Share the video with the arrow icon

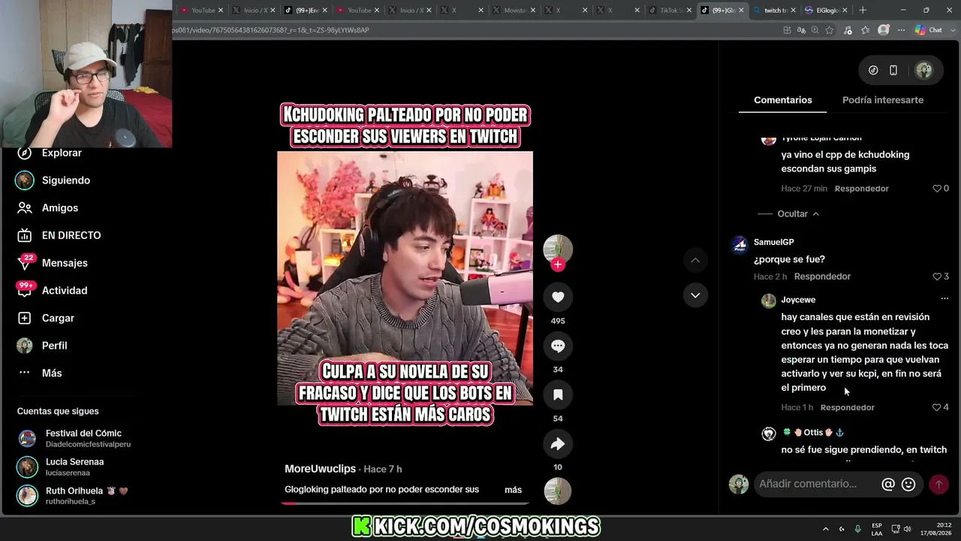(x=558, y=443)
